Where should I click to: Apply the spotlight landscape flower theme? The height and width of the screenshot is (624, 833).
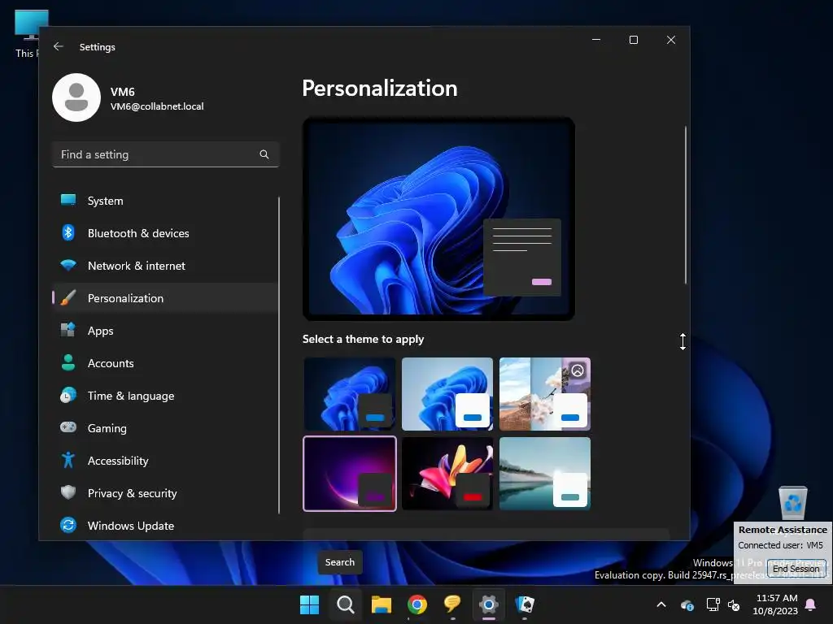pos(544,394)
